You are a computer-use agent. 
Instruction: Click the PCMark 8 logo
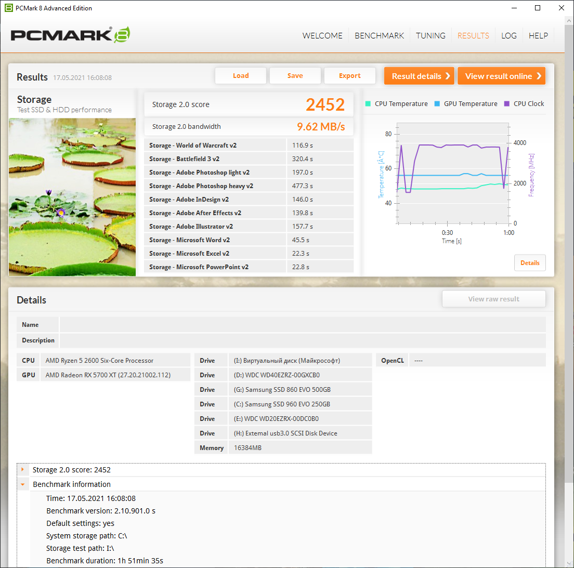pyautogui.click(x=70, y=35)
